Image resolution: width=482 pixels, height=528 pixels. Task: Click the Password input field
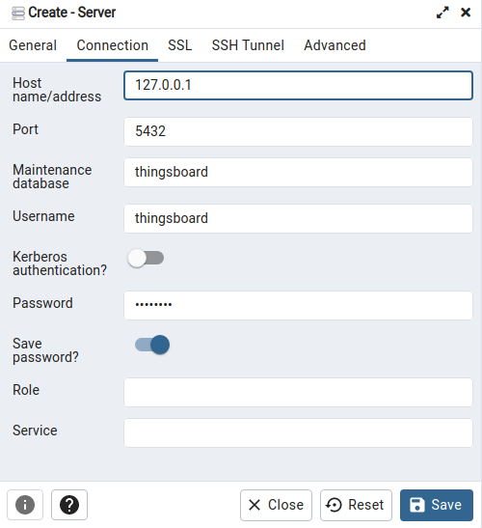click(298, 305)
